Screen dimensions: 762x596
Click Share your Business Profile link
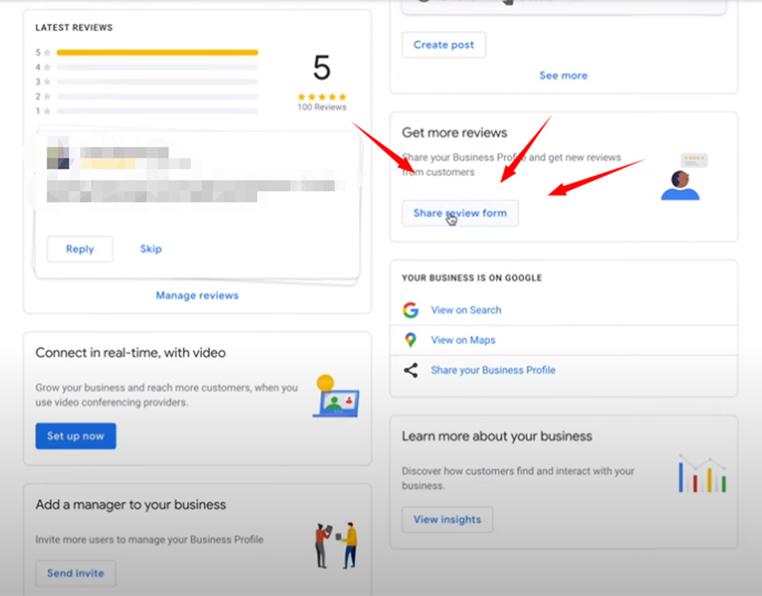point(493,370)
